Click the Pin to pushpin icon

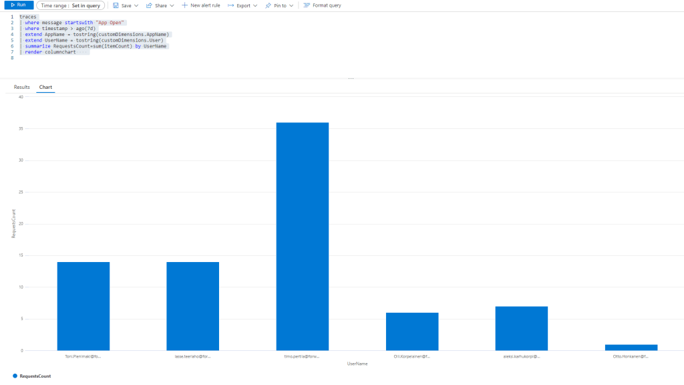[x=268, y=5]
